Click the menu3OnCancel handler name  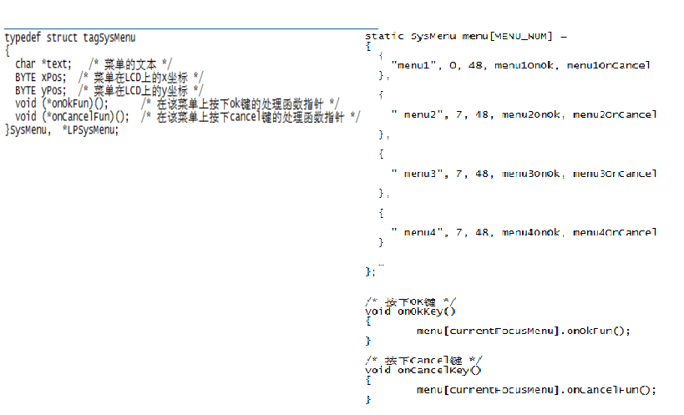tap(614, 174)
